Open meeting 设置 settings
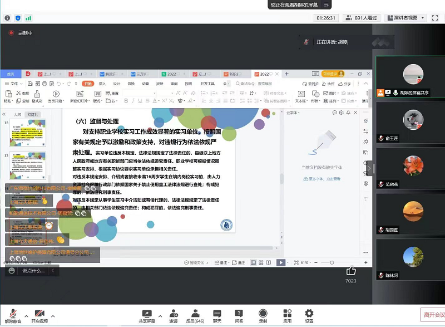The width and height of the screenshot is (445, 327). point(309,315)
